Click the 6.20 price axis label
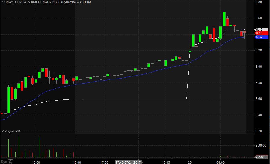The image size is (270, 164). point(259,50)
